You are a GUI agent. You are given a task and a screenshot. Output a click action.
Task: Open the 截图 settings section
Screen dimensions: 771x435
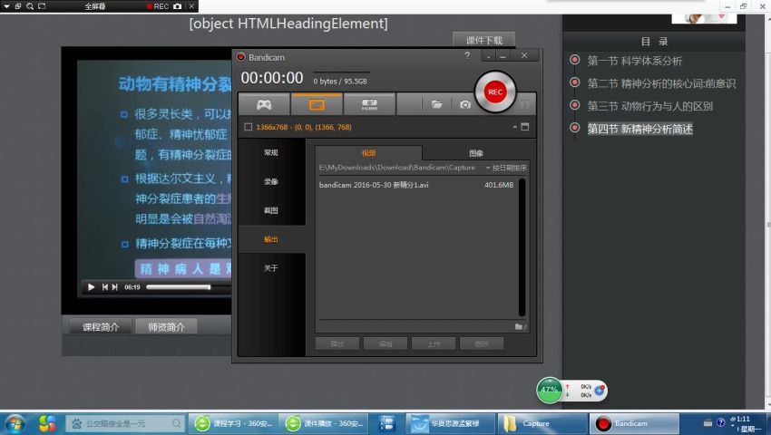271,210
